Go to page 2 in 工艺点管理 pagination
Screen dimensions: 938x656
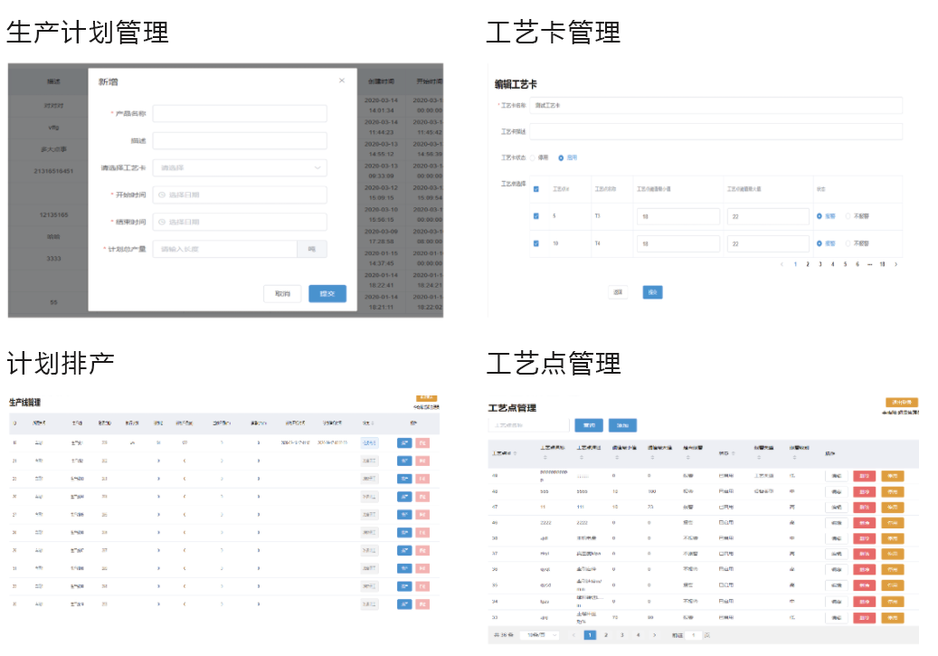click(x=606, y=635)
